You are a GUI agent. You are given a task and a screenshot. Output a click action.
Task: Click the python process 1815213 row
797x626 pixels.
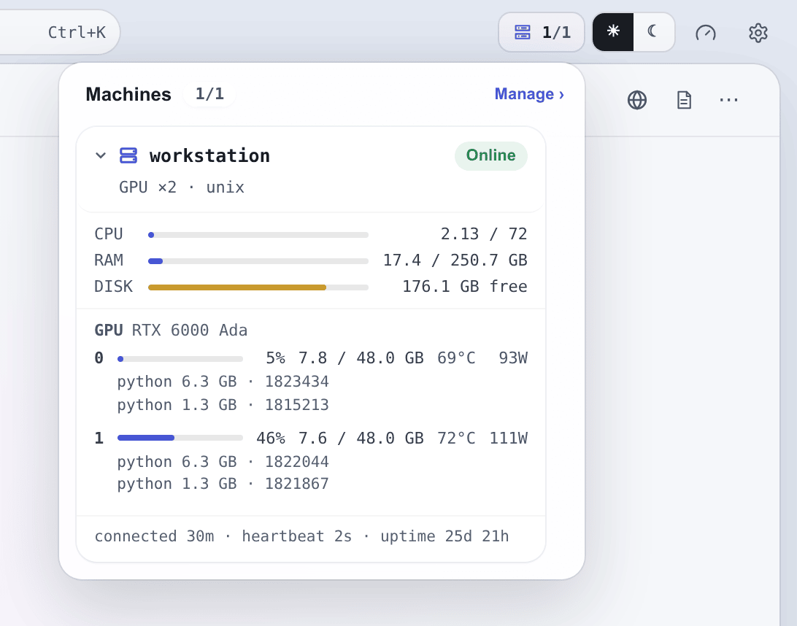point(223,405)
